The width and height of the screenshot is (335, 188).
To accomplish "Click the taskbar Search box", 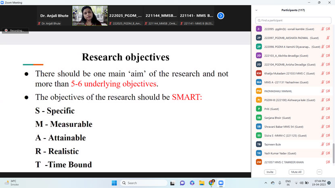I will (144, 183).
